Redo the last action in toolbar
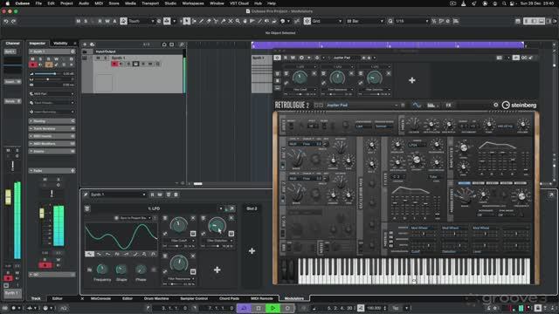559x314 pixels. tap(14, 21)
